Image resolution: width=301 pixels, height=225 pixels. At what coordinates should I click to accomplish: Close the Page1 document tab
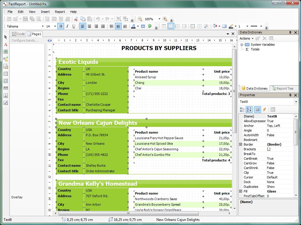[x=233, y=34]
